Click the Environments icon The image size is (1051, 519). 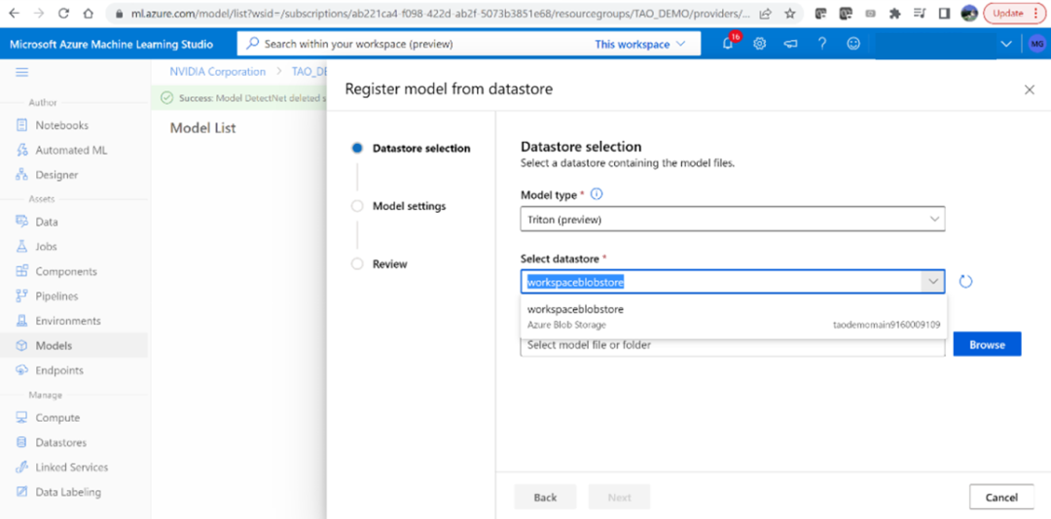tap(22, 321)
